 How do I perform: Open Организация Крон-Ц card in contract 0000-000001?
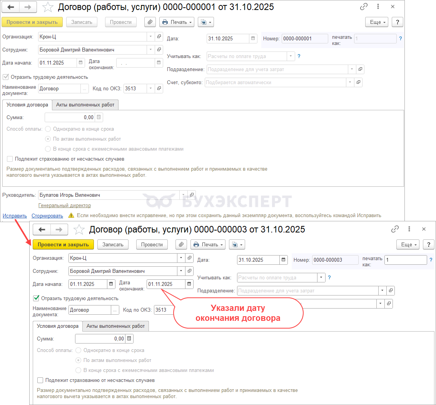tap(159, 37)
